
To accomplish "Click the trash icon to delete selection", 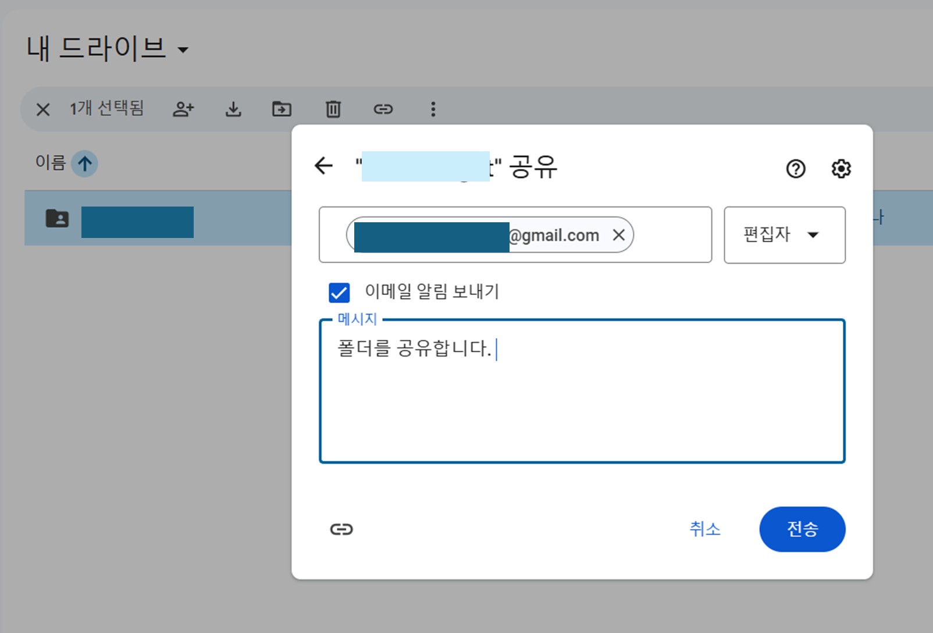I will [x=332, y=109].
